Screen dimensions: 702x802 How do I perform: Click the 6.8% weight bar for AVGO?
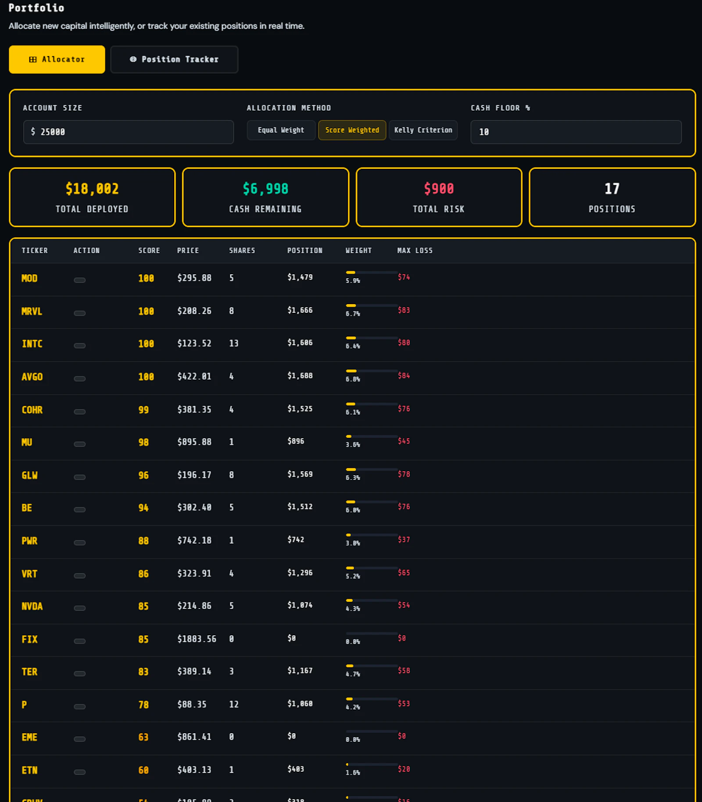372,371
